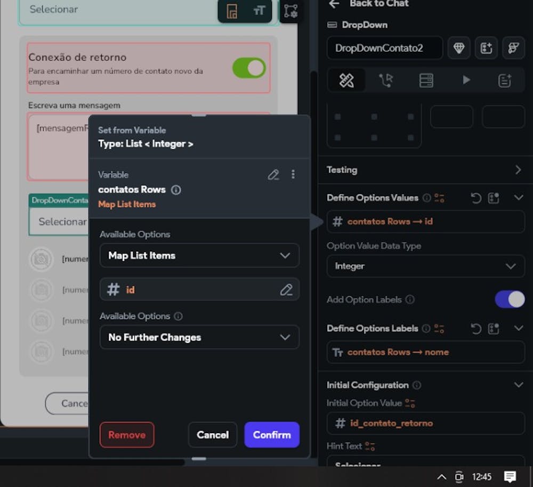Viewport: 533px width, 487px height.
Task: Open the Selecionar dropdown under DropDownContato label
Action: [59, 222]
